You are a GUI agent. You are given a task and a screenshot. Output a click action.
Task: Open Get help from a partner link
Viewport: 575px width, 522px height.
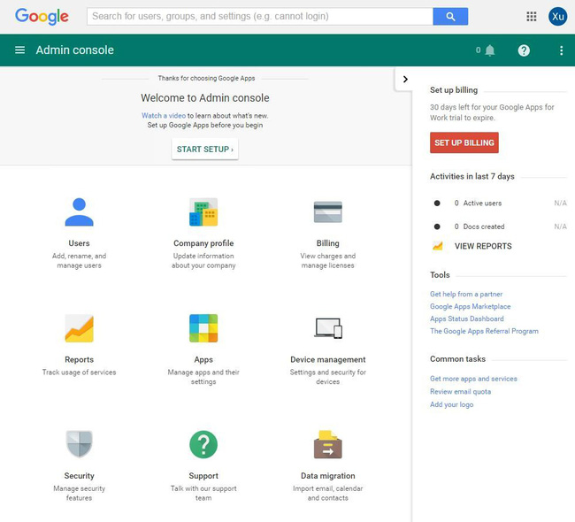tap(466, 294)
